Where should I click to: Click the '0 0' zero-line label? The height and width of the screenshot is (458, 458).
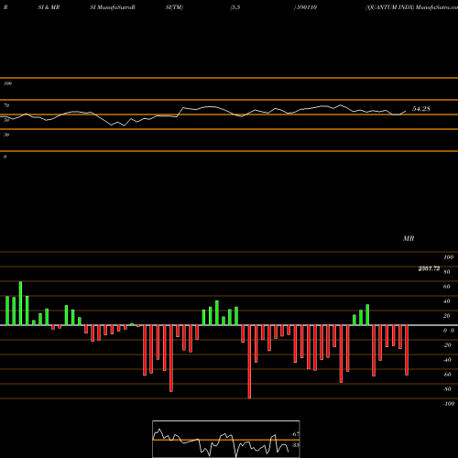click(449, 331)
